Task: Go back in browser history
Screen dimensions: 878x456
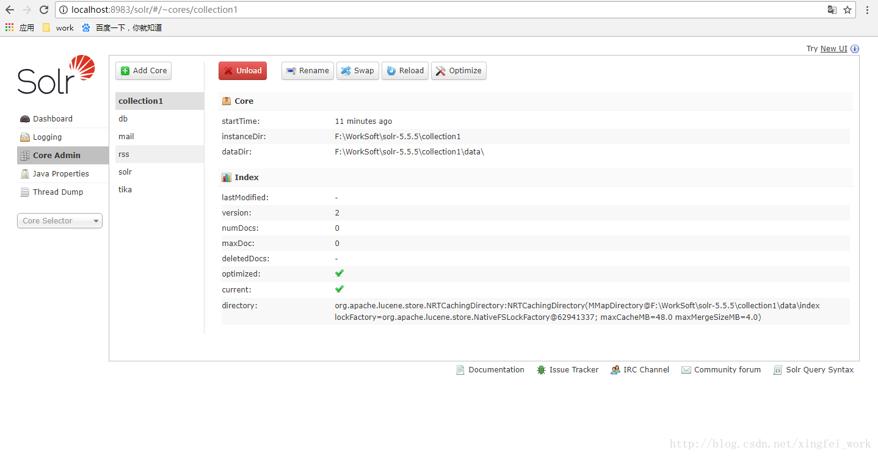Action: tap(10, 10)
